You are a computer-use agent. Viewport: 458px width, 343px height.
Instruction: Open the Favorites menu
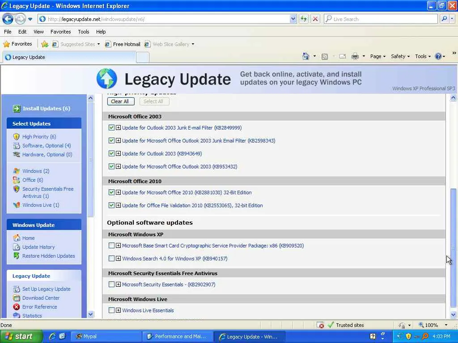coord(60,32)
